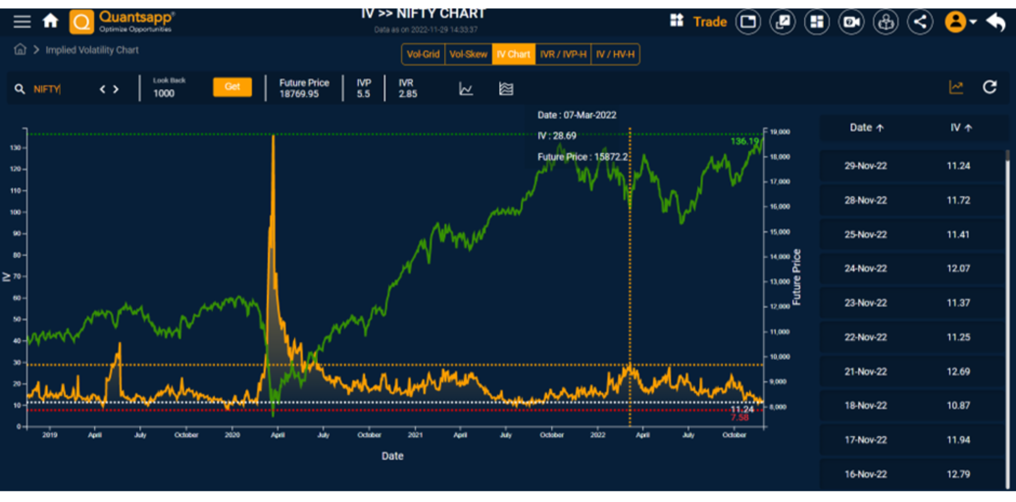Go to home via top house icon

[50, 21]
